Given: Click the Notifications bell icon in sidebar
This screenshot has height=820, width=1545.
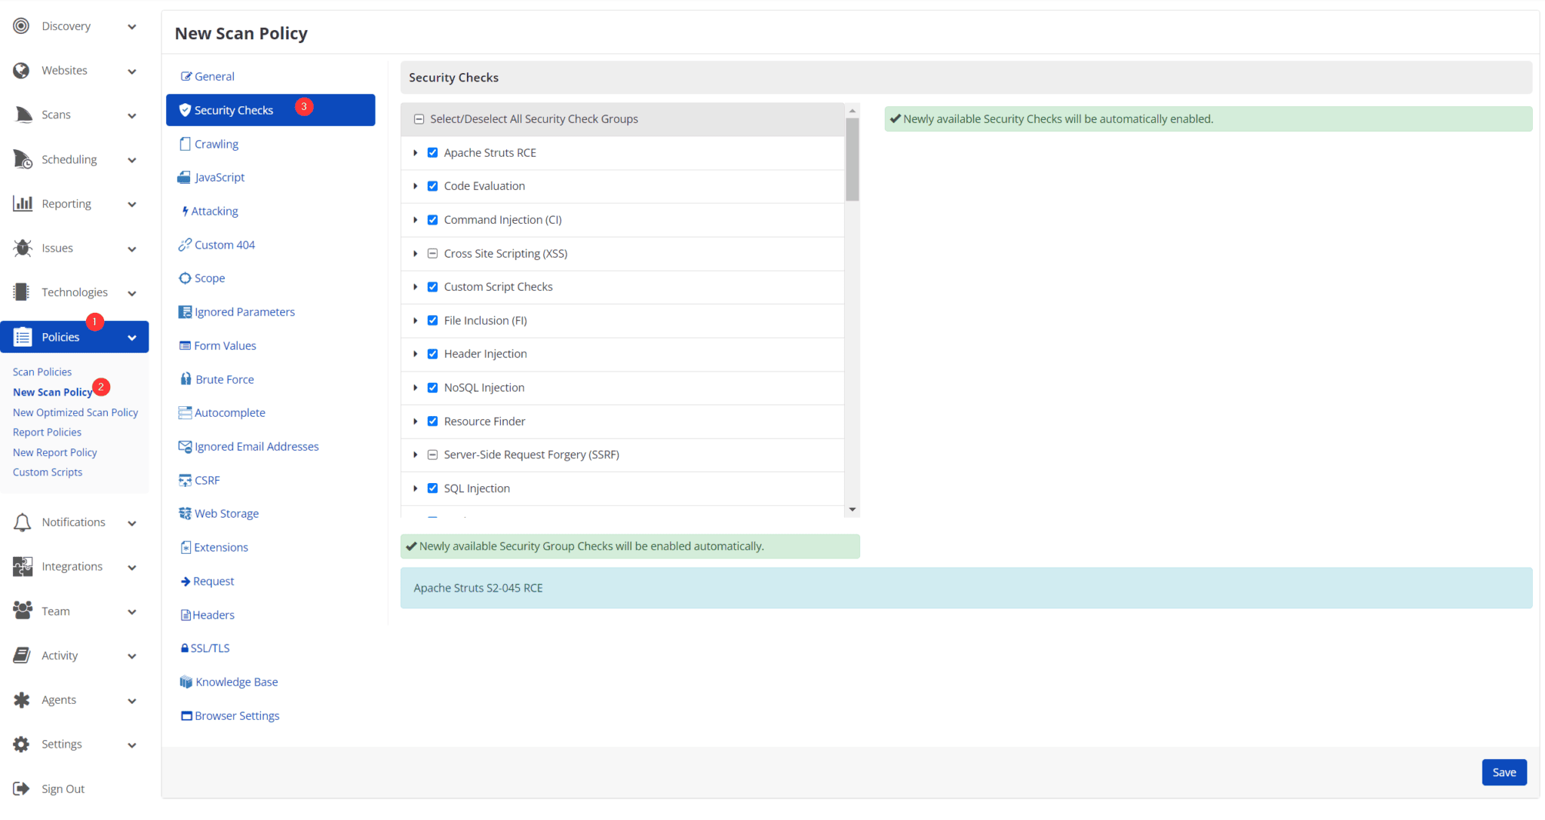Looking at the screenshot, I should coord(22,522).
